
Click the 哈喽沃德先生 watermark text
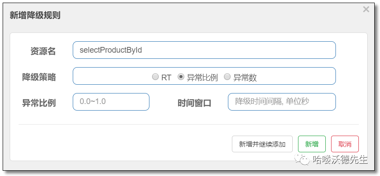340,159
